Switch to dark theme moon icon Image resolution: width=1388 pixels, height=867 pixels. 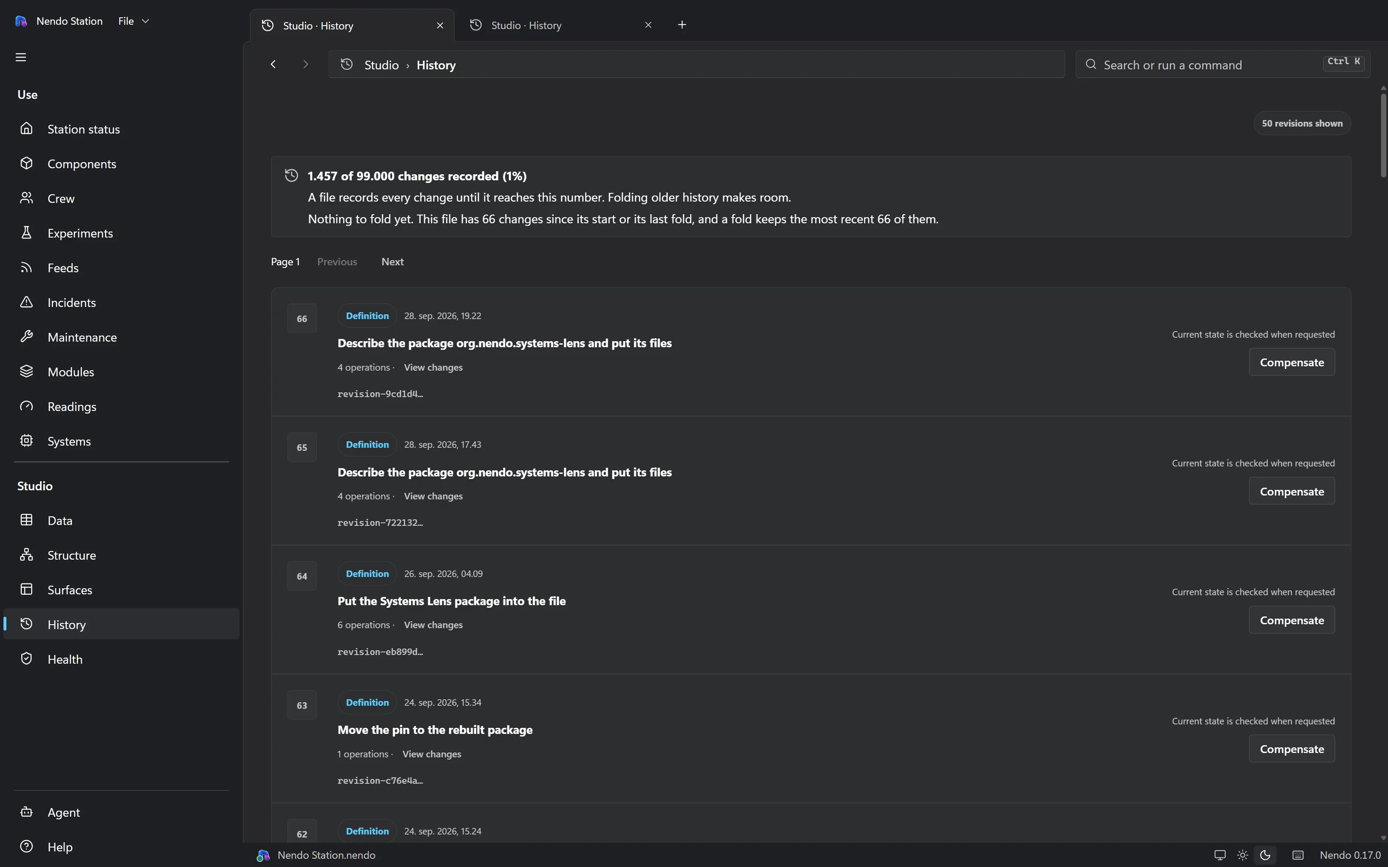click(1265, 855)
